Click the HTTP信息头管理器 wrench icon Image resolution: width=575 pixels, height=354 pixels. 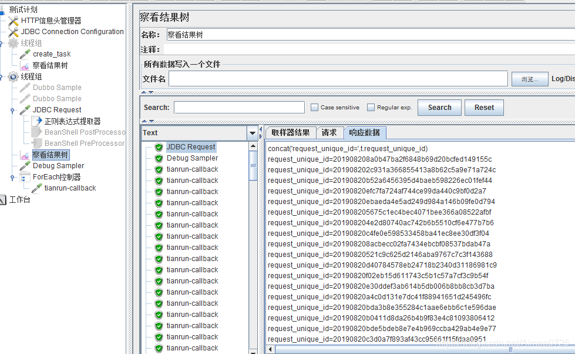13,21
